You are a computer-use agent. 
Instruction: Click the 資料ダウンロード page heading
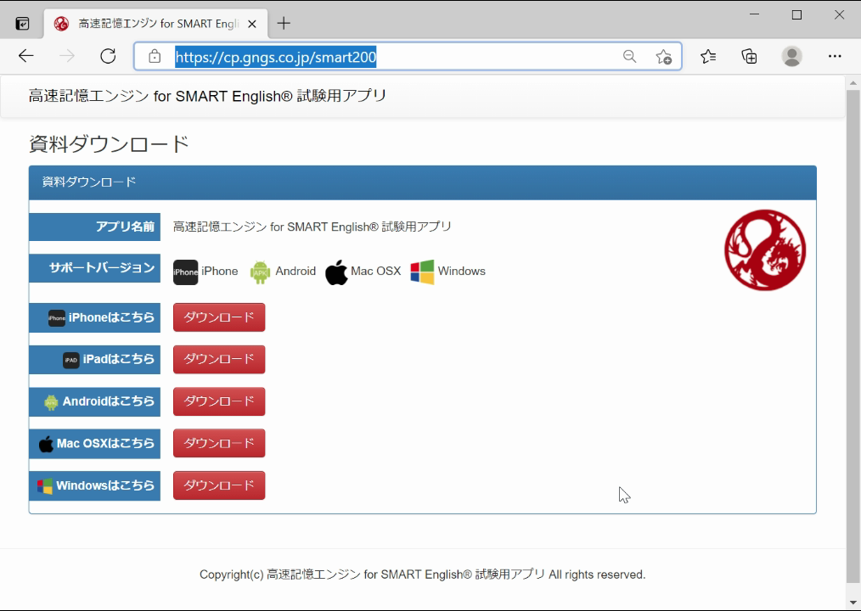coord(109,144)
